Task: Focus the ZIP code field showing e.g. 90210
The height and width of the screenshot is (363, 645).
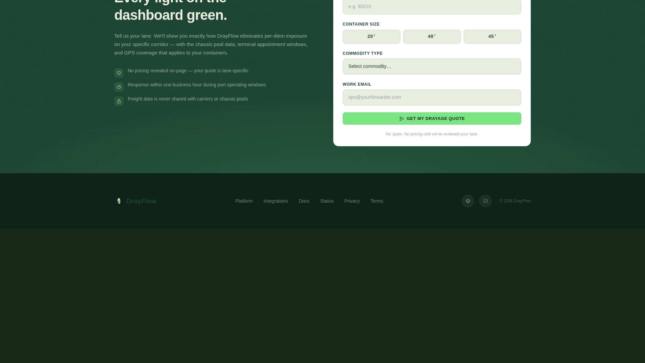Action: (432, 6)
